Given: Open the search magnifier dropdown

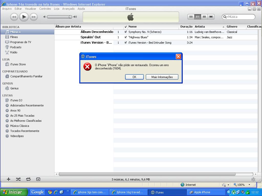Looking at the screenshot, I should pos(225,17).
